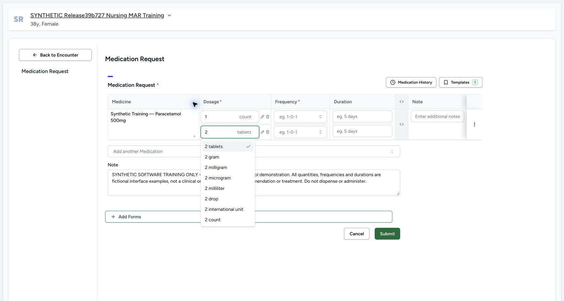Pick "2 milliliter" unit option
Viewport: 564px width, 301px height.
point(228,188)
